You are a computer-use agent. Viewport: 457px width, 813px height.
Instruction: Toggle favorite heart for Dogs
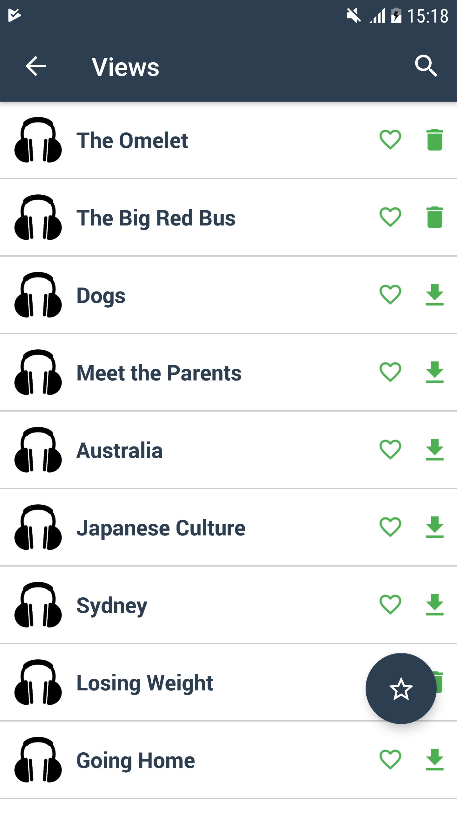(390, 295)
